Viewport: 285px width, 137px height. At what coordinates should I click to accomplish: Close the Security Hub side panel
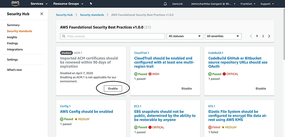coord(42,14)
